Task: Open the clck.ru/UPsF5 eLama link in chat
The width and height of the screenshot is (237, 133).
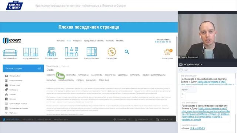Action: [197, 128]
